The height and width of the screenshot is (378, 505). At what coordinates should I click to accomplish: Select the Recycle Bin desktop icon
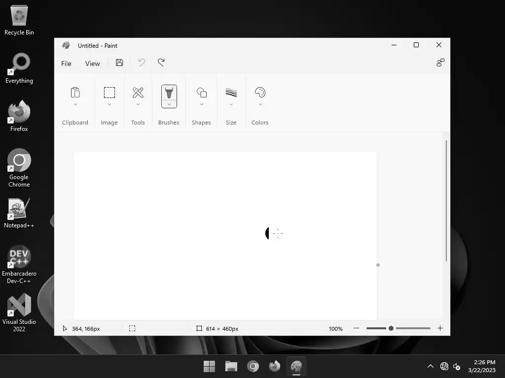(19, 20)
